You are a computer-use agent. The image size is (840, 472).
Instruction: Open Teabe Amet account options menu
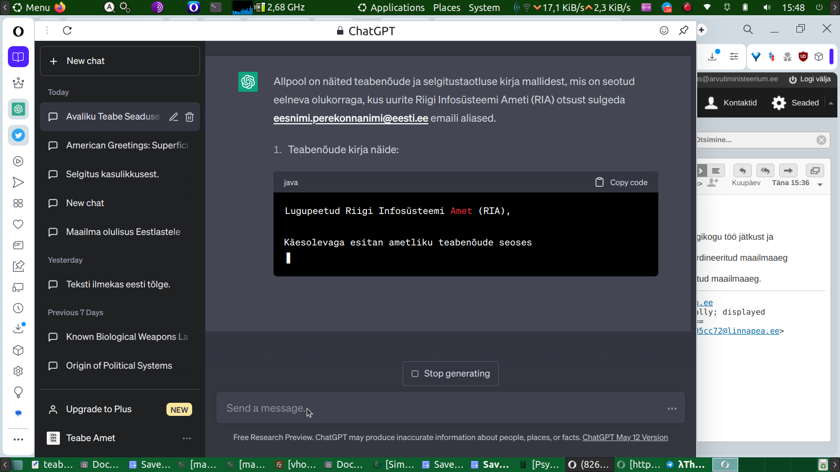tap(187, 438)
